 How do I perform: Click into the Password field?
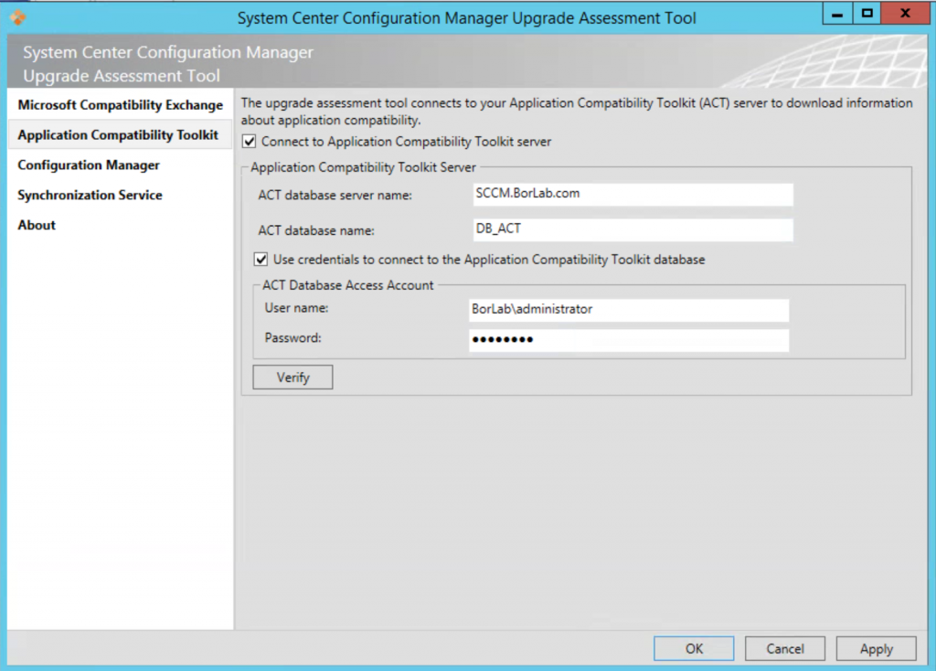click(629, 340)
